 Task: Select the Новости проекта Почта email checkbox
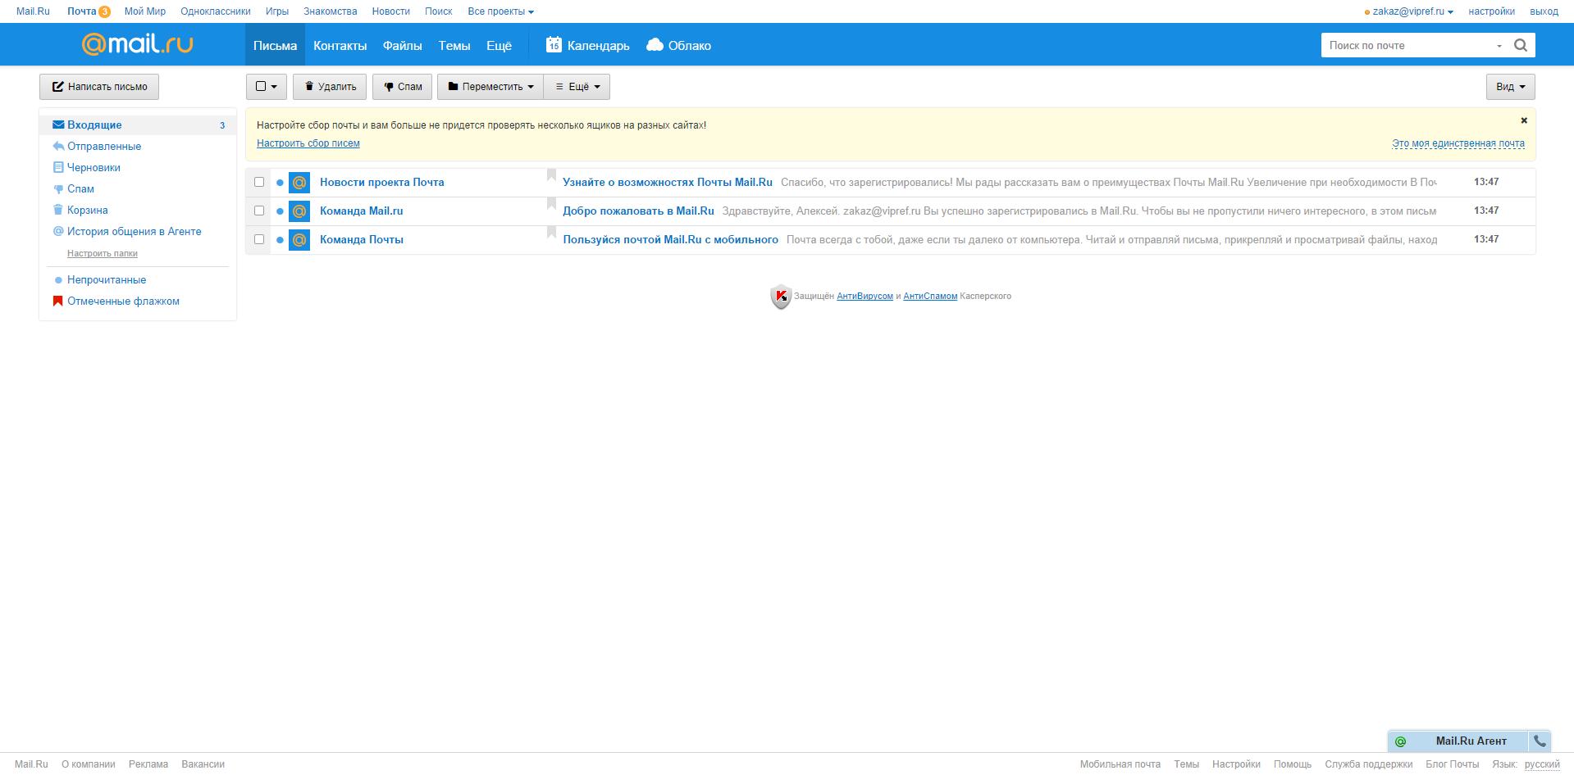[x=259, y=182]
